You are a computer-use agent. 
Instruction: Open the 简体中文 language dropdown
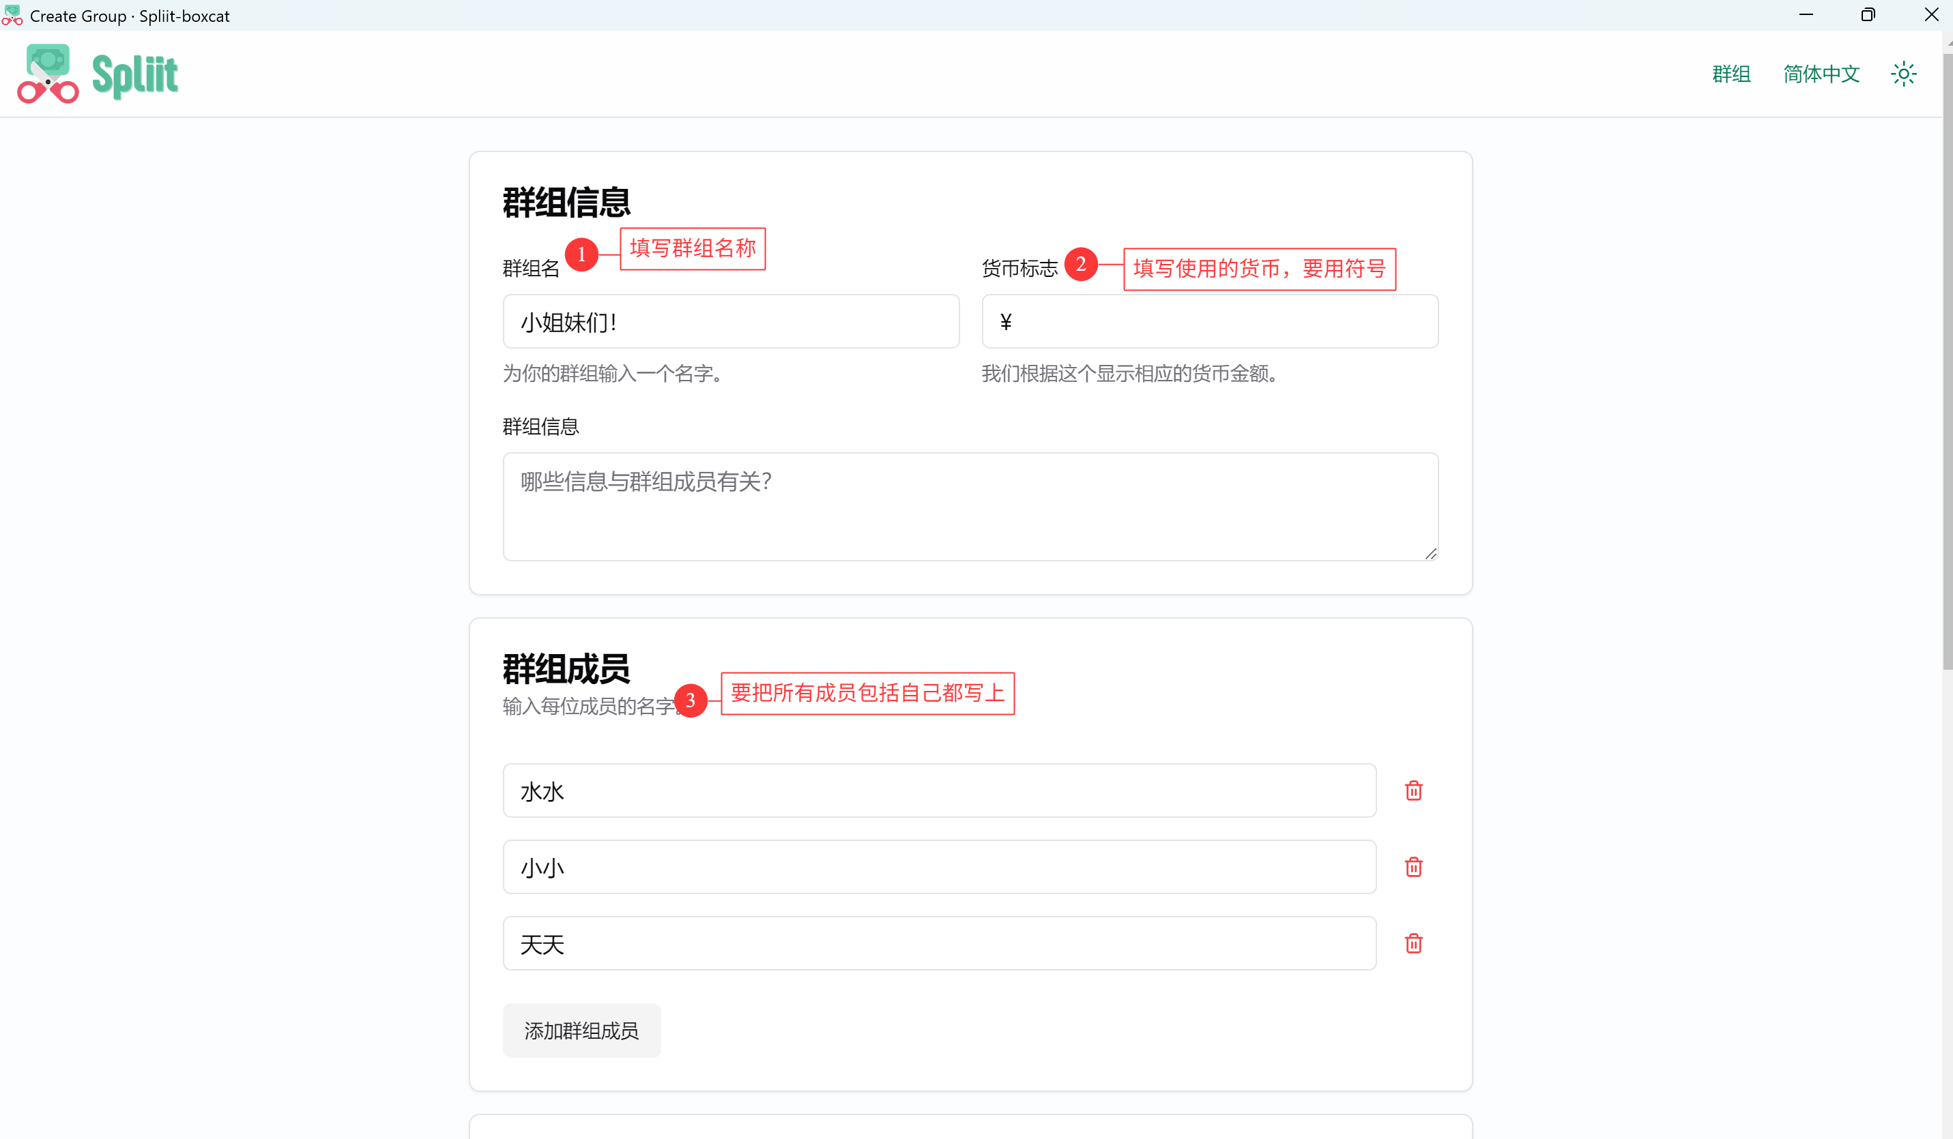(1821, 74)
